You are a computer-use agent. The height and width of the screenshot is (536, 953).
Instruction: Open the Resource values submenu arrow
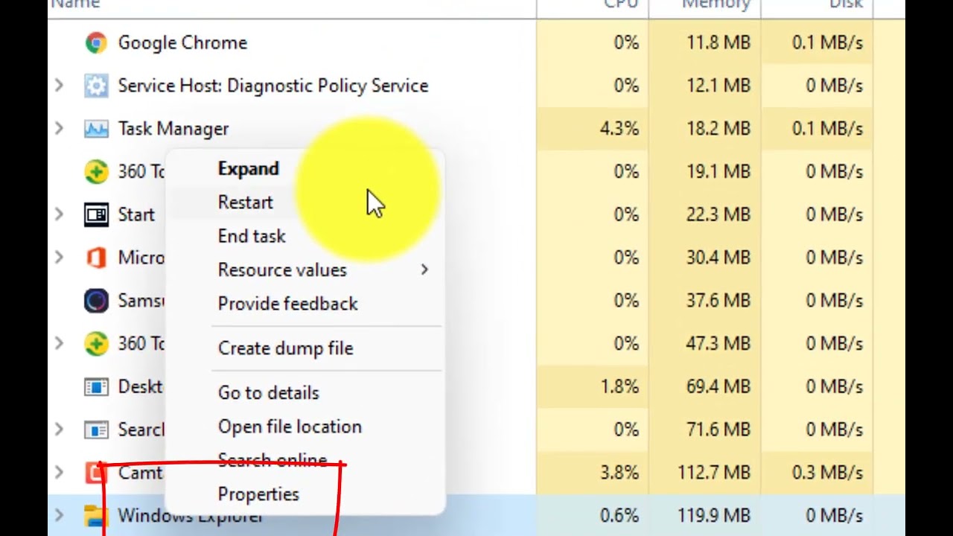click(424, 269)
